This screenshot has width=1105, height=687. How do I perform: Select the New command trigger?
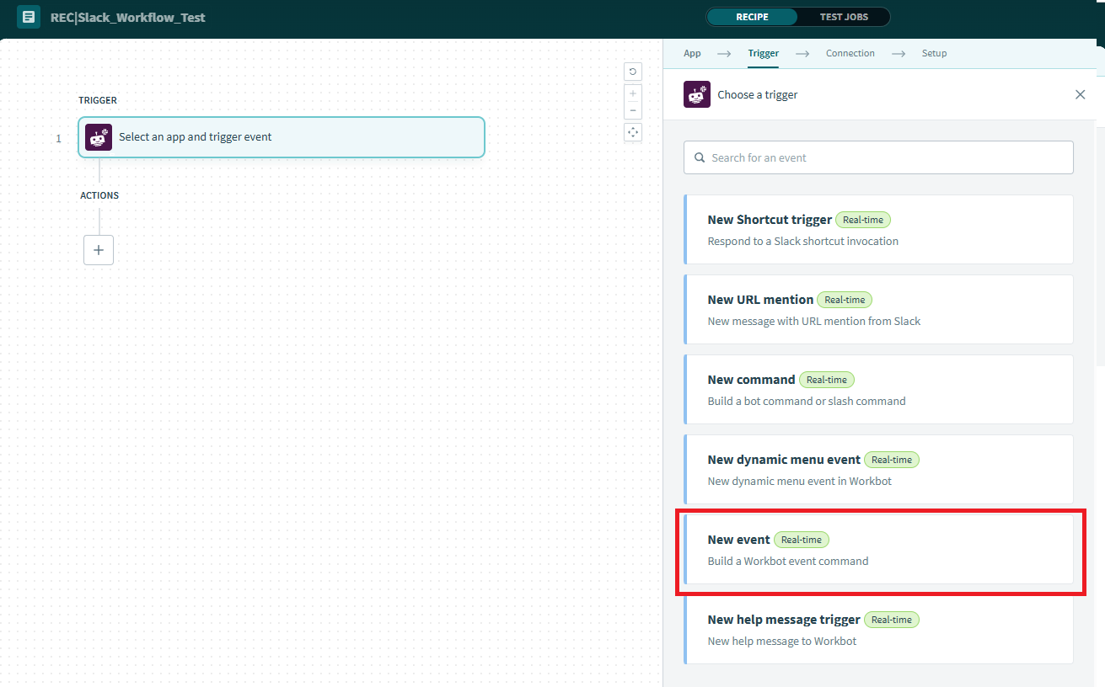click(878, 390)
